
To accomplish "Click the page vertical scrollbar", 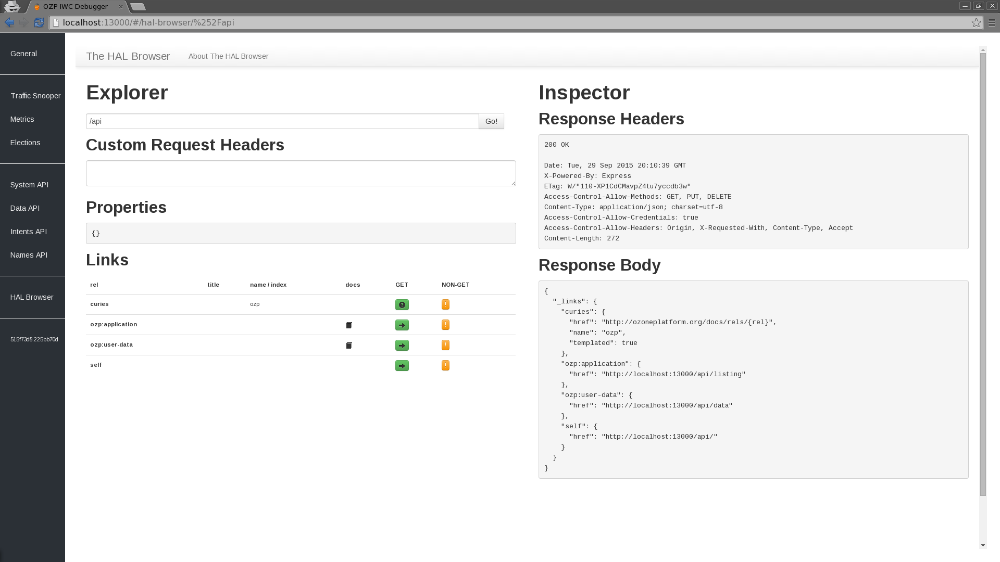I will [x=983, y=274].
